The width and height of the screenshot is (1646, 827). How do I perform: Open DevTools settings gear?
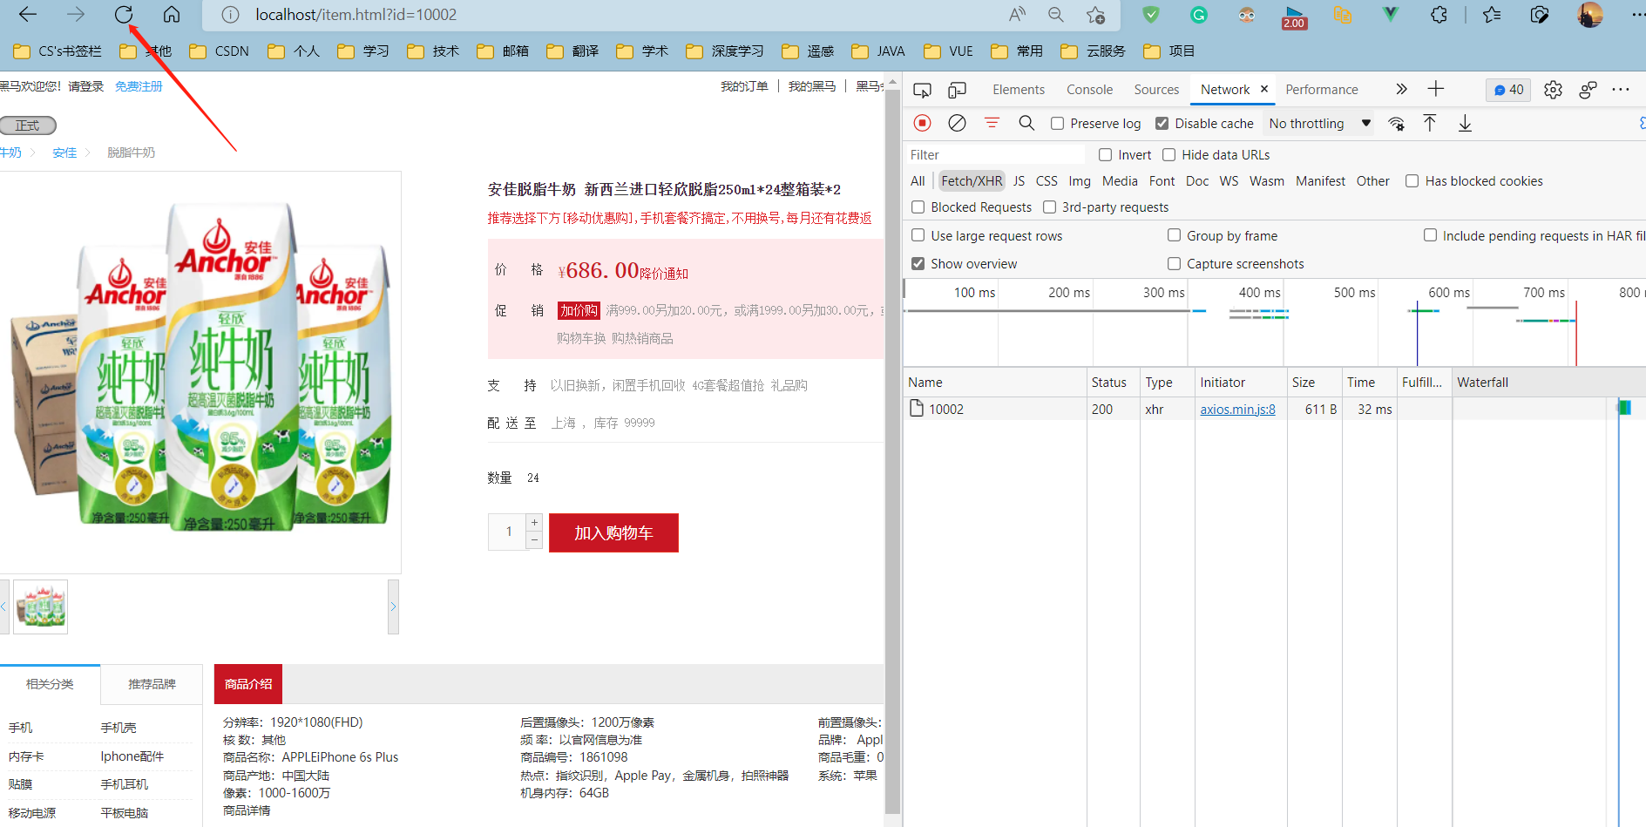(x=1553, y=90)
